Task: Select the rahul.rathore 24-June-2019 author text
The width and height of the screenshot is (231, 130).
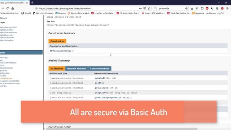Action: pos(64,17)
